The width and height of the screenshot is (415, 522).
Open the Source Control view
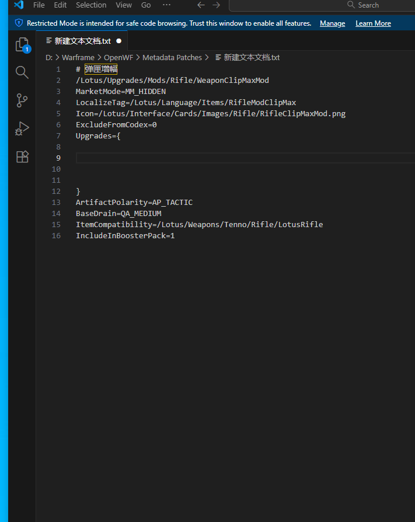[x=22, y=100]
